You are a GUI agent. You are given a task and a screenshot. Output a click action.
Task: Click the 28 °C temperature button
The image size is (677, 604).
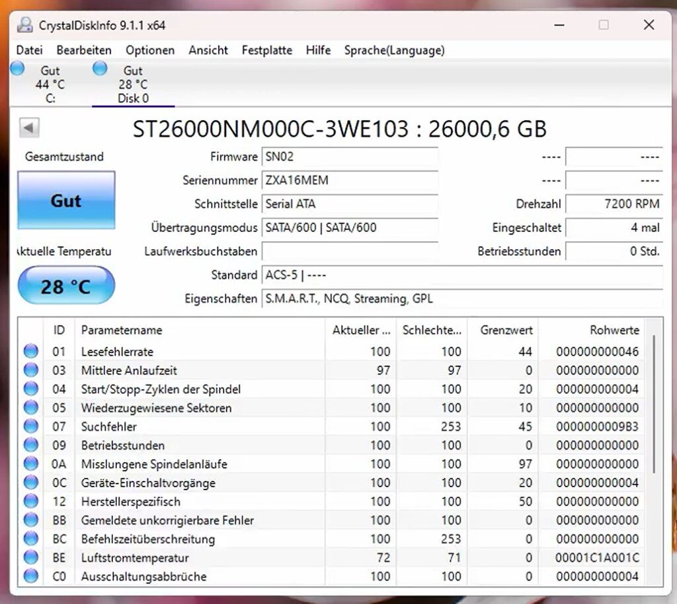(x=66, y=286)
